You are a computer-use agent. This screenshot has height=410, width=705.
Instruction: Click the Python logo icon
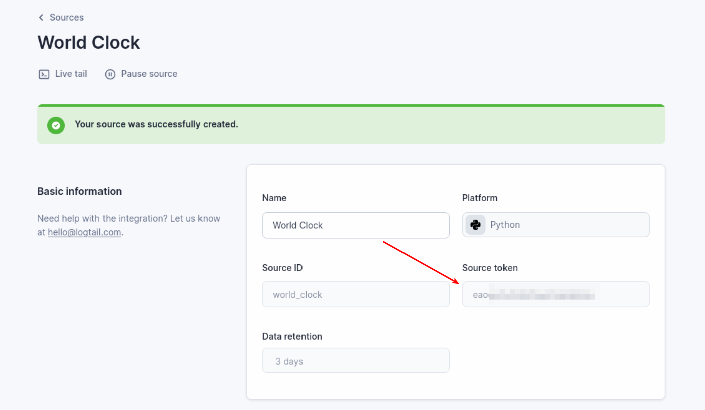[x=475, y=225]
